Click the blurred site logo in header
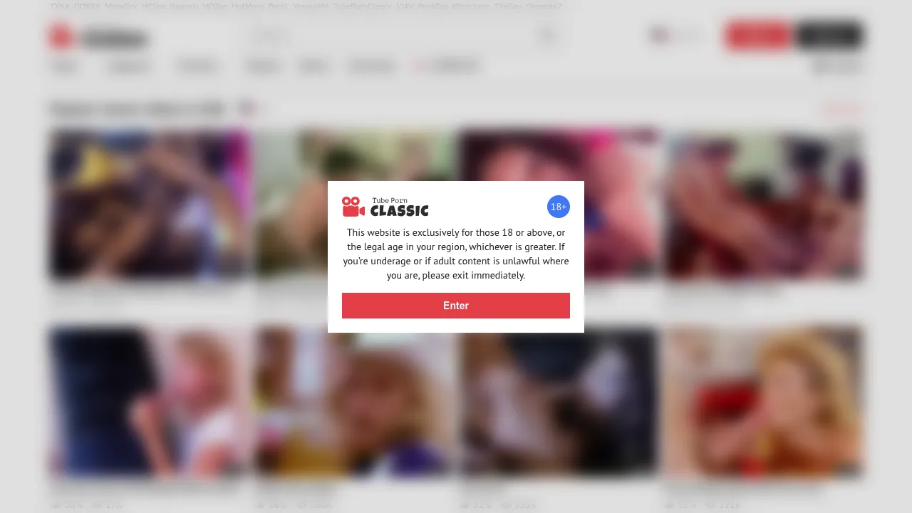This screenshot has width=912, height=513. point(99,37)
